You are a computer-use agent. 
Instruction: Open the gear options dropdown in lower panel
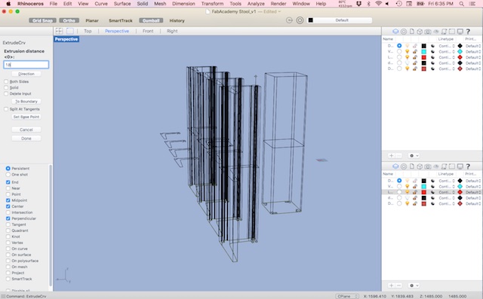pos(414,285)
